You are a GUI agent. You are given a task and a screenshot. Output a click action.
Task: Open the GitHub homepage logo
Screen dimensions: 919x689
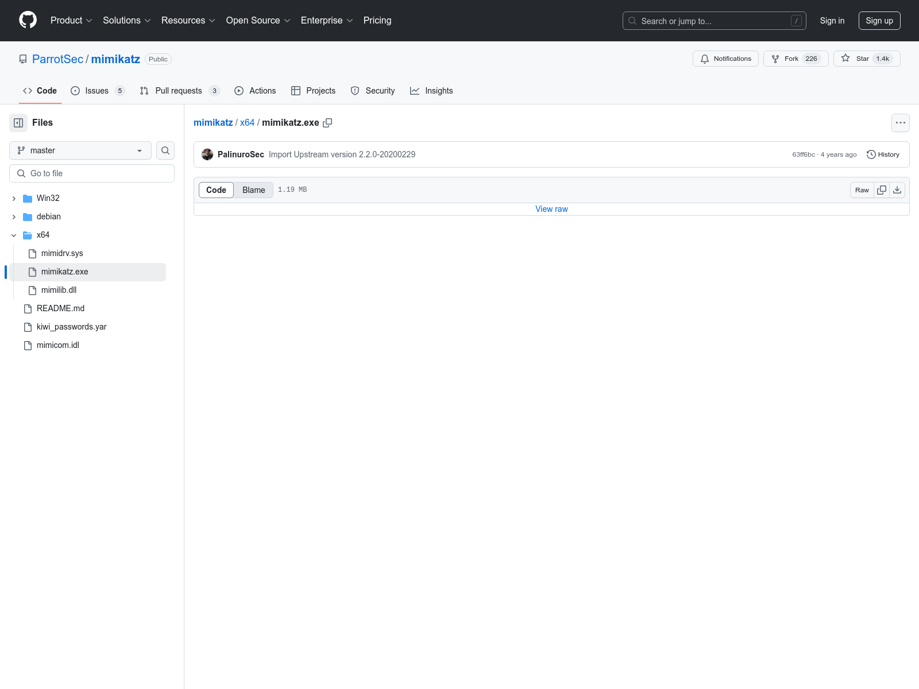[x=28, y=20]
